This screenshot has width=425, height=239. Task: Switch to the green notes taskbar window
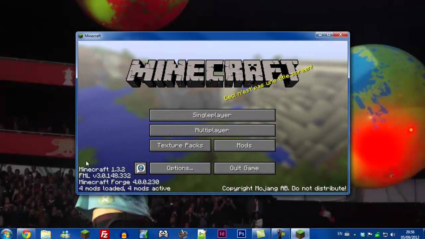pos(261,234)
